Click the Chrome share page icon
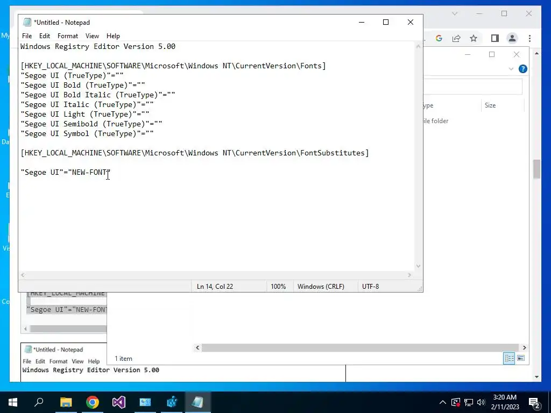Viewport: 551px width, 413px height. tap(456, 38)
